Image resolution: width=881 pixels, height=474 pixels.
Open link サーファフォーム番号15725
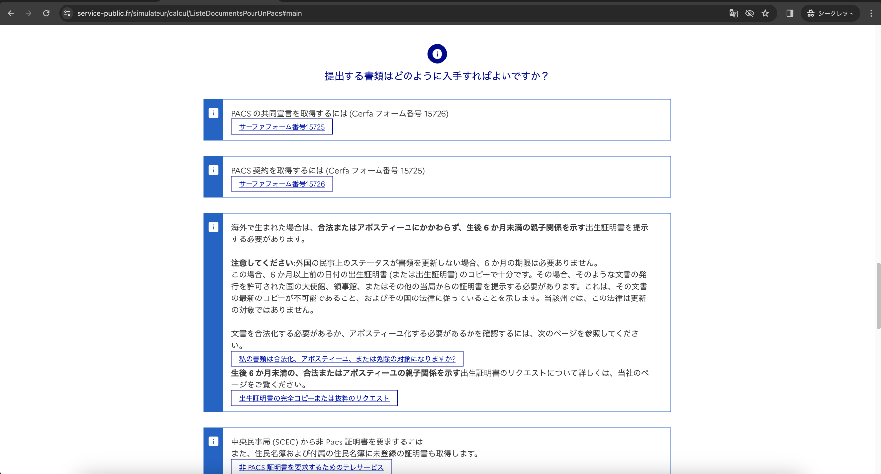(282, 127)
